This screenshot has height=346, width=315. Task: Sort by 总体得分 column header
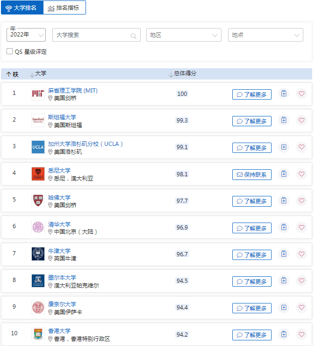coord(182,74)
